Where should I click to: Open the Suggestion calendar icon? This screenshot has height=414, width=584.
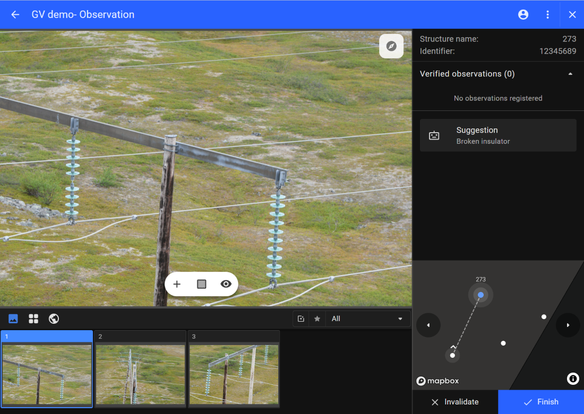(434, 135)
